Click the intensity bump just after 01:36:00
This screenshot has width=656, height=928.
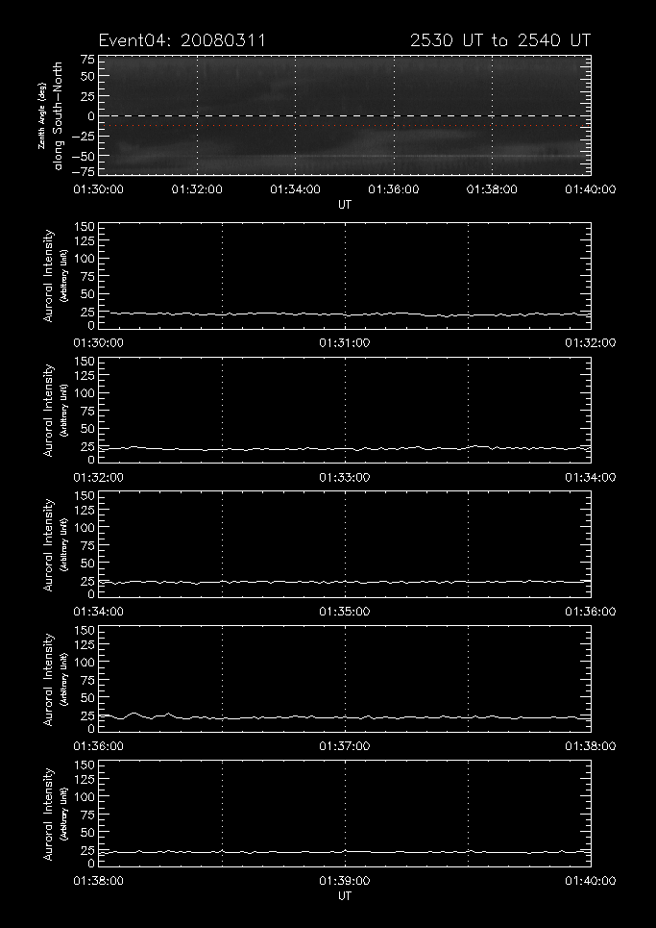pyautogui.click(x=134, y=714)
